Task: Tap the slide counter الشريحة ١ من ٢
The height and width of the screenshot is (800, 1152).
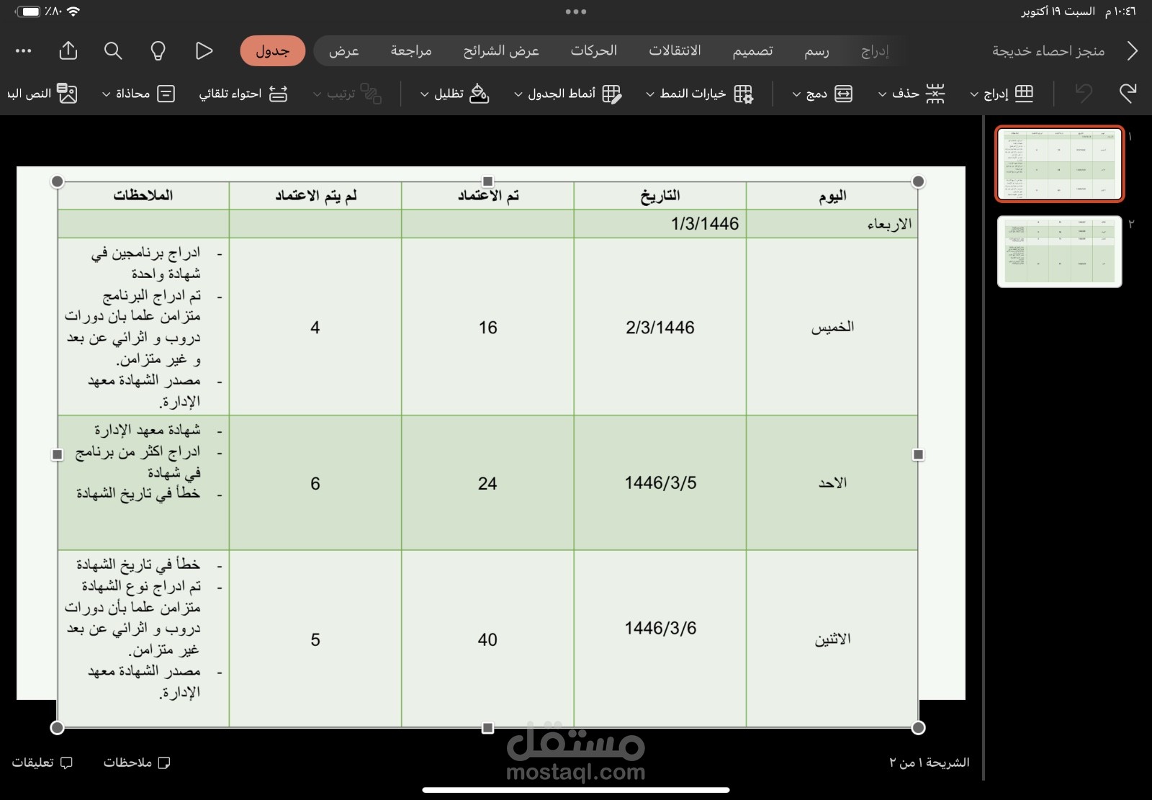Action: (930, 763)
